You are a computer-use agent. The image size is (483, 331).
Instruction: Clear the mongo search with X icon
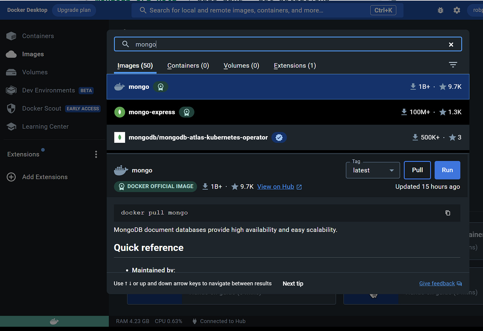point(451,44)
